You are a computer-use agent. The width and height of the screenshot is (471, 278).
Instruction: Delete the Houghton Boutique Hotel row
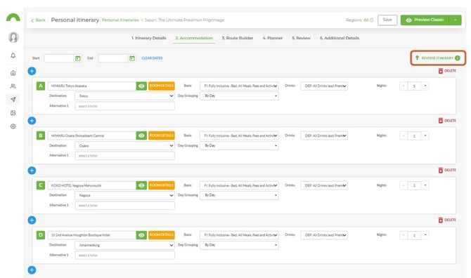tap(447, 220)
